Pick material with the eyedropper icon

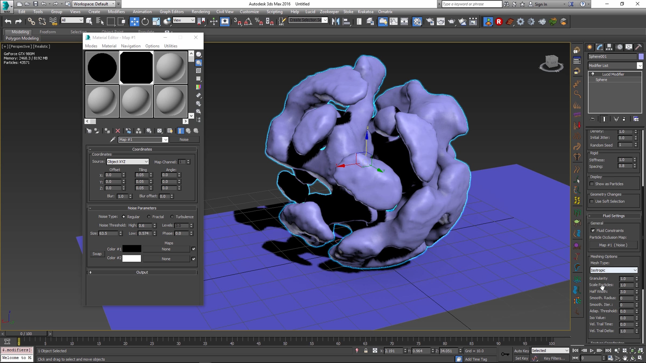113,139
